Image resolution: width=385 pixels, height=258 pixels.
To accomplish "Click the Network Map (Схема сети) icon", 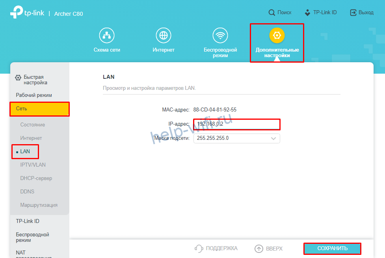I will 106,35.
